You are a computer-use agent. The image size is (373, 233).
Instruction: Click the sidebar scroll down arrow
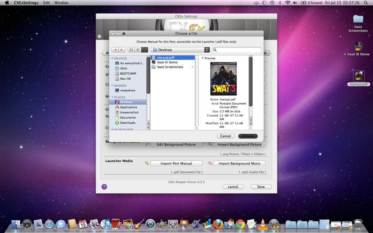(148, 128)
